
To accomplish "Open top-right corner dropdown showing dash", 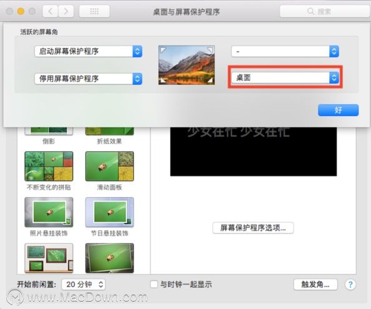I will [x=285, y=51].
